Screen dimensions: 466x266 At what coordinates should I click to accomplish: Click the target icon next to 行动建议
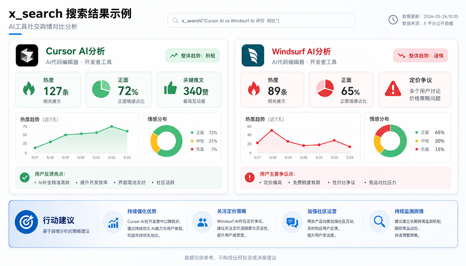coord(27,222)
